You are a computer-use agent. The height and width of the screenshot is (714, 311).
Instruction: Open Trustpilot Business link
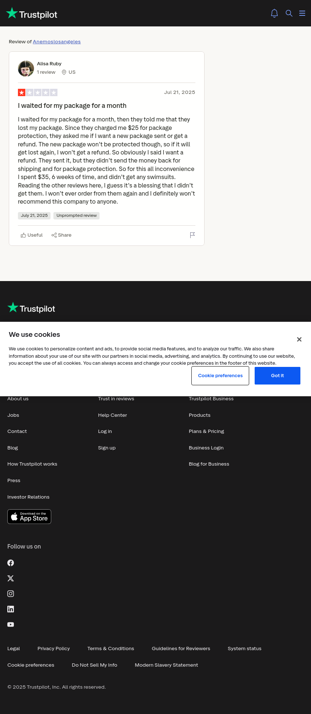click(211, 399)
